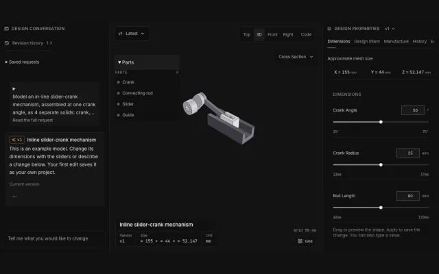The image size is (439, 274).
Task: Adjust the Rod Length slider handle
Action: point(381,208)
